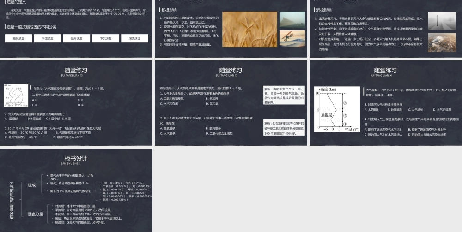Viewport: 462px width, 232px height.
Task: Click question 3 about 天舟一号 spacecraft
Action: point(53,128)
